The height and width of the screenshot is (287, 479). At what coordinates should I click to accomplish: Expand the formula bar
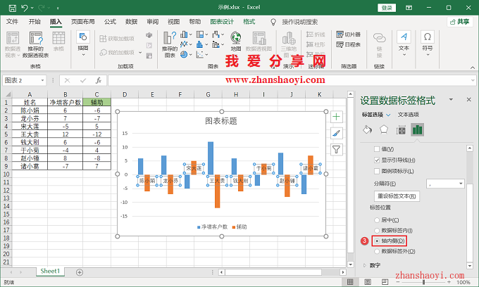(473, 80)
